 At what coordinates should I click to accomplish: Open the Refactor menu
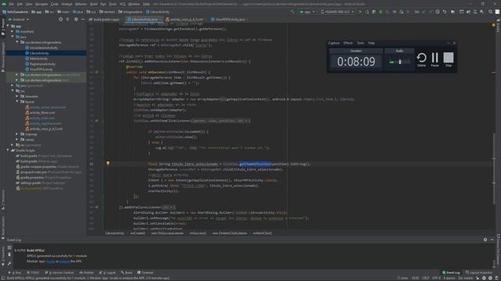pos(81,4)
